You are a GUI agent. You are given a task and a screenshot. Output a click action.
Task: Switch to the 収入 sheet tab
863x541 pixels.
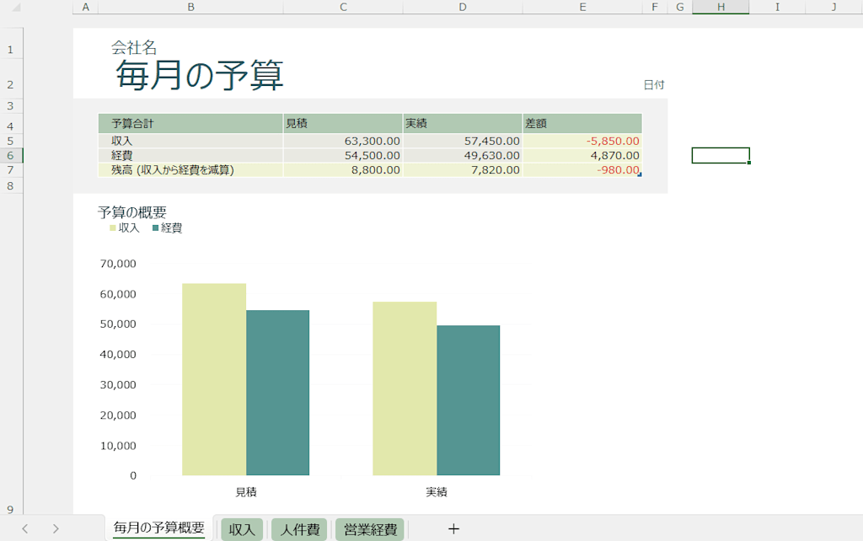(x=242, y=529)
